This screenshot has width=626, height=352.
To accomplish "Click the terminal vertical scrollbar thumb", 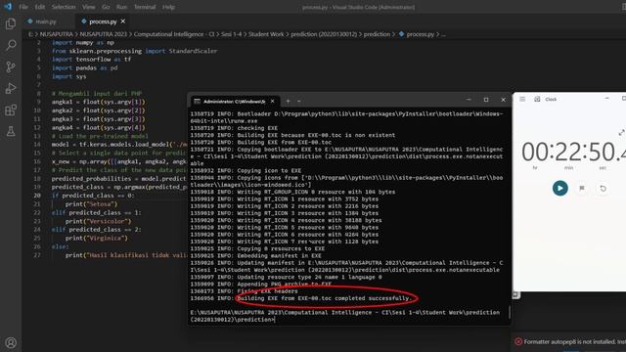I will (510, 312).
